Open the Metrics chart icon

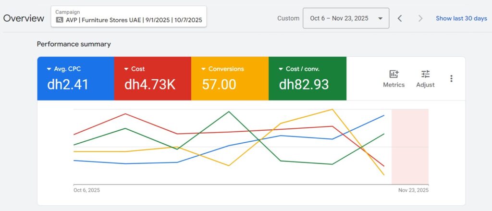tap(394, 74)
